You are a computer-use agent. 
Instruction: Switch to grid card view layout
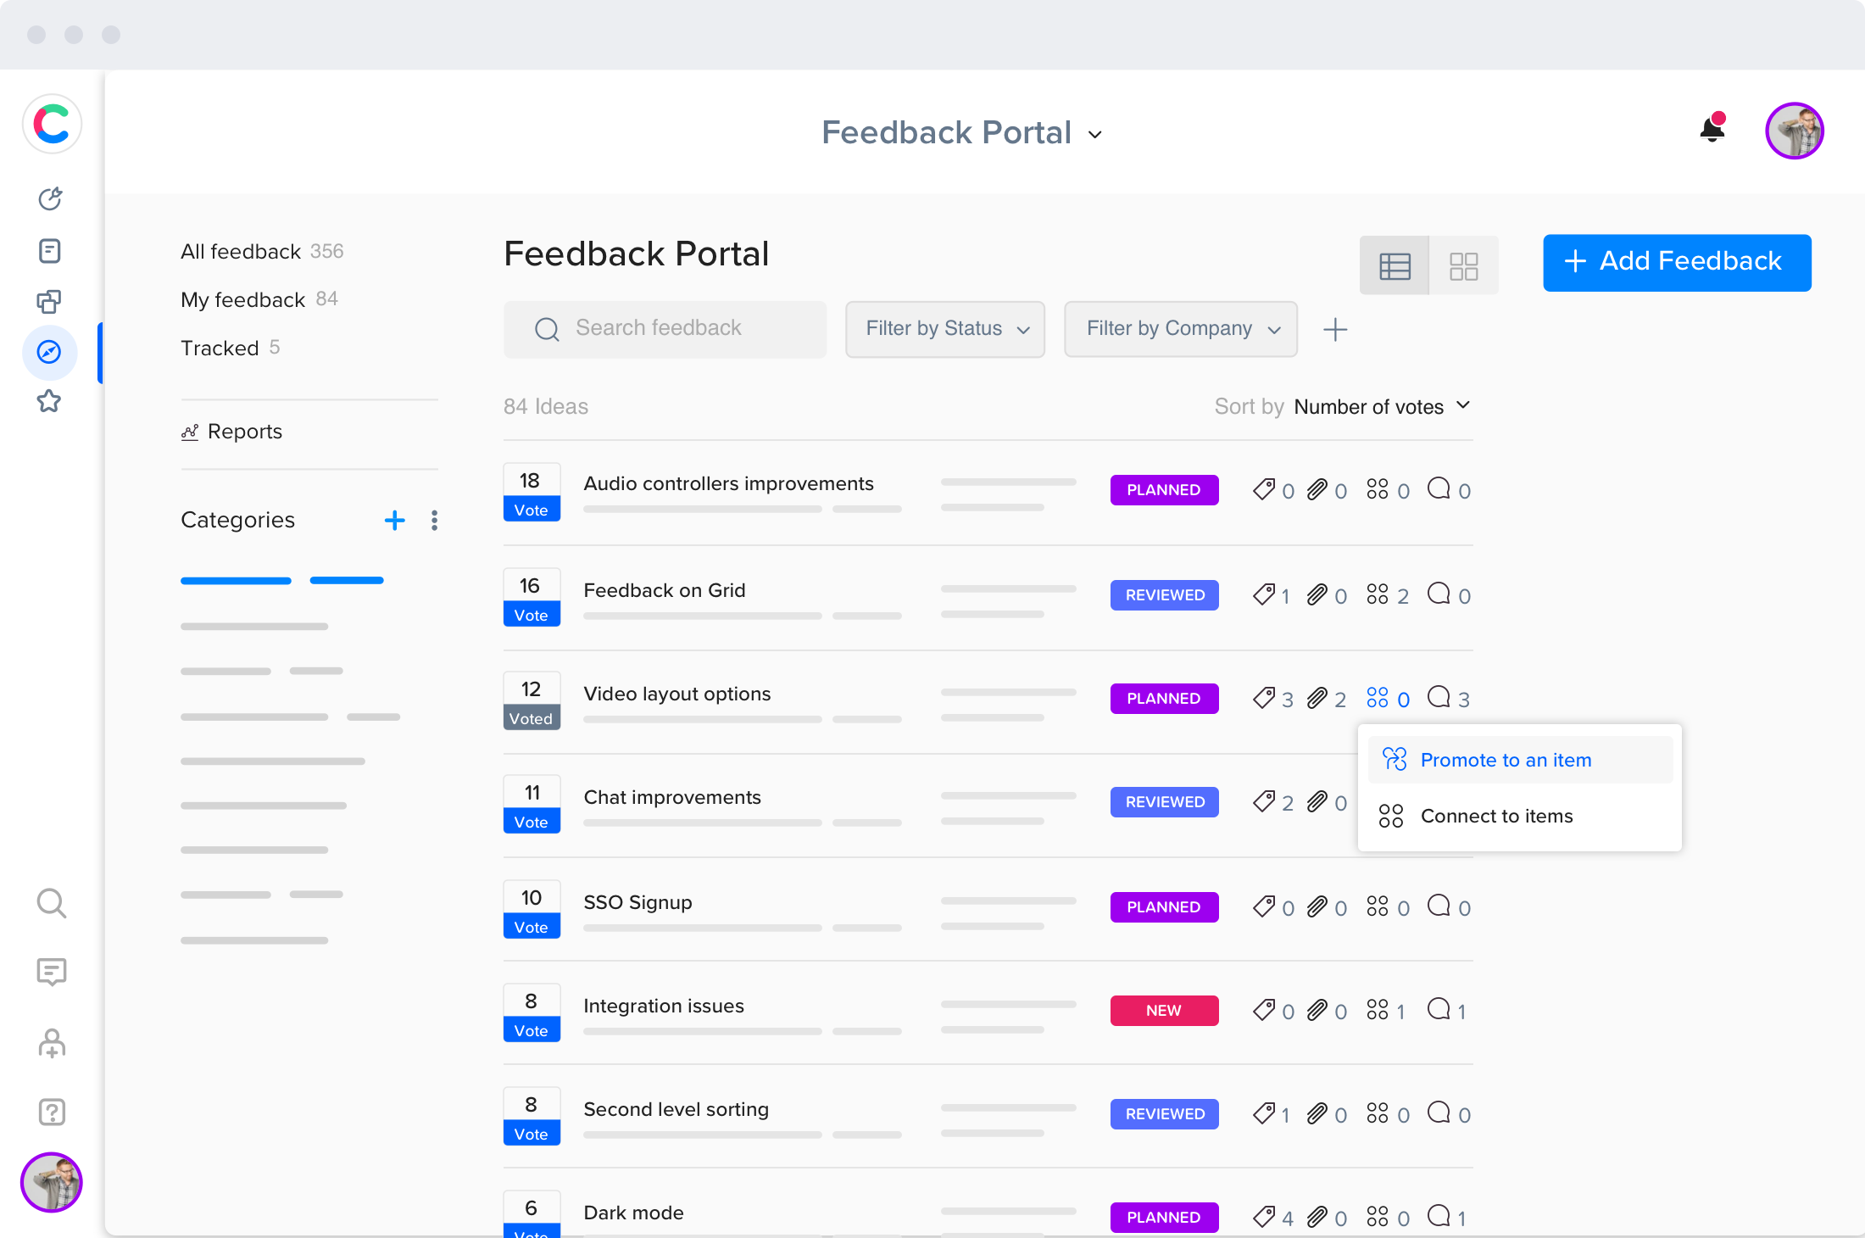pos(1464,266)
